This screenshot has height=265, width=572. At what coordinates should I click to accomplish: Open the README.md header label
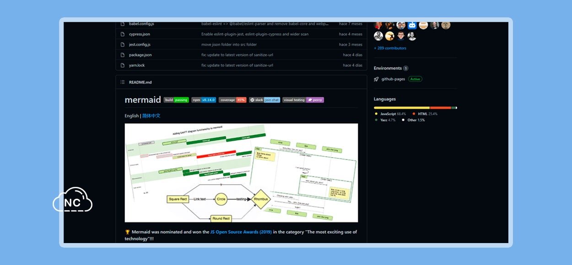(140, 82)
